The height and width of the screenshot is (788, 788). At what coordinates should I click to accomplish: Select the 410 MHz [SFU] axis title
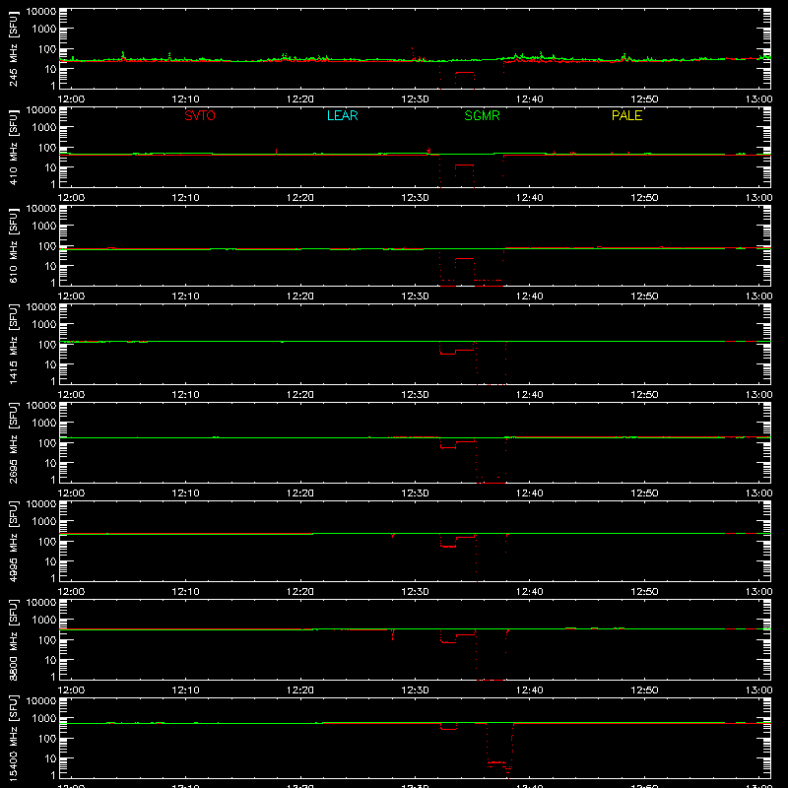14,147
